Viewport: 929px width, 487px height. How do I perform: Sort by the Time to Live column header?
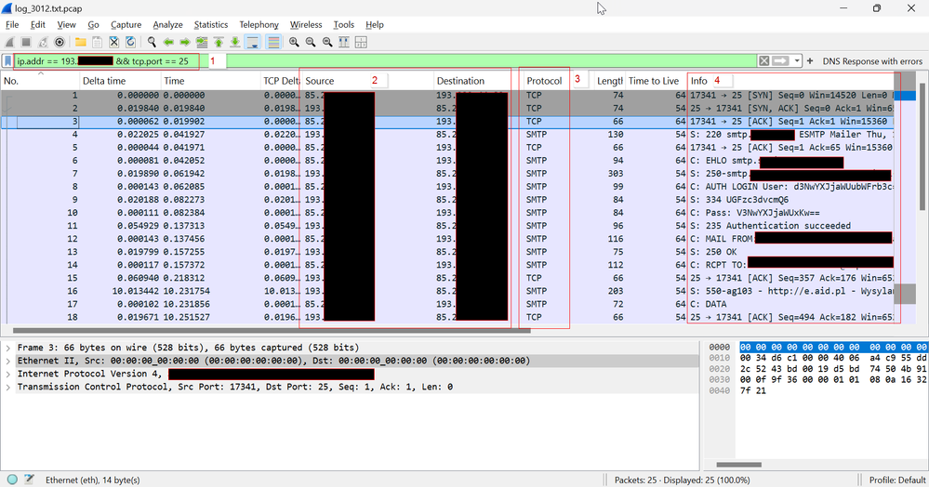click(655, 81)
